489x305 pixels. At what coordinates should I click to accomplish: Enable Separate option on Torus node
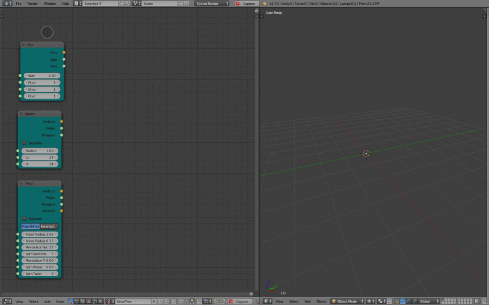pyautogui.click(x=25, y=218)
